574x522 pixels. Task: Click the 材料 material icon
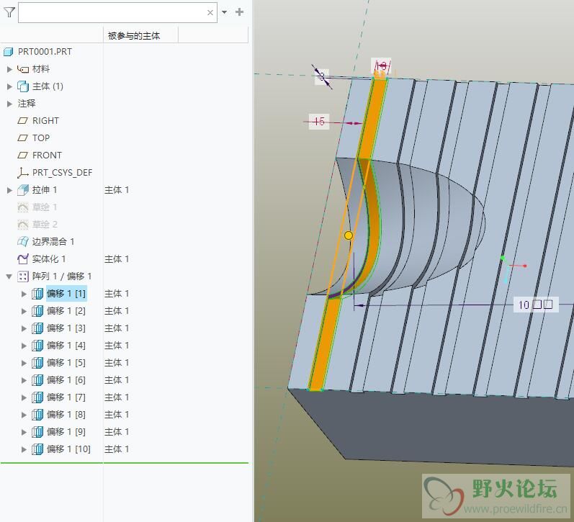click(x=23, y=69)
